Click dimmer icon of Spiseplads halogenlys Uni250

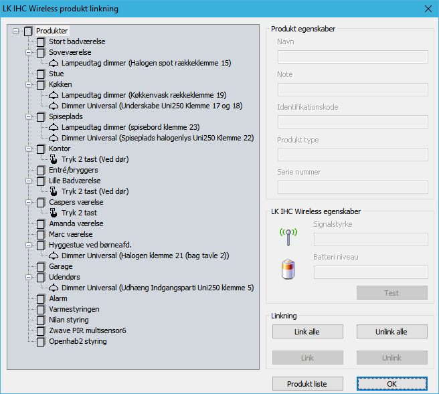(x=54, y=138)
